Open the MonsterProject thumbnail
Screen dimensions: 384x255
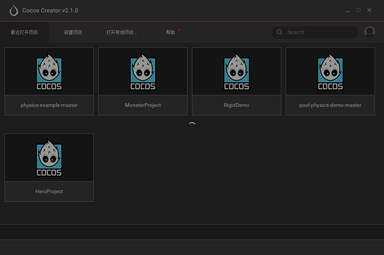point(143,71)
